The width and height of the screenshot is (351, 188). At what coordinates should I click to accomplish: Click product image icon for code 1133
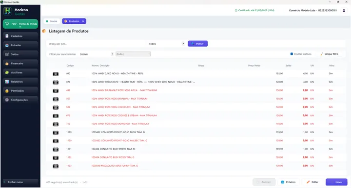(56, 166)
